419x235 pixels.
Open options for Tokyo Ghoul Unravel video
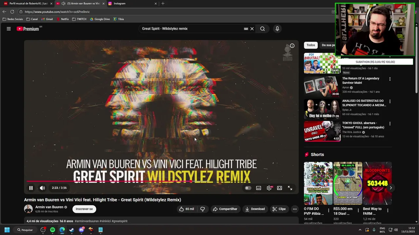click(x=390, y=124)
